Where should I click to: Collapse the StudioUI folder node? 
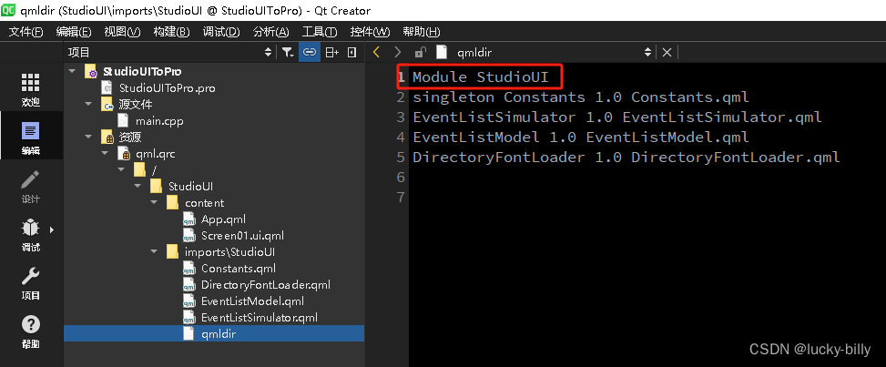tap(137, 187)
